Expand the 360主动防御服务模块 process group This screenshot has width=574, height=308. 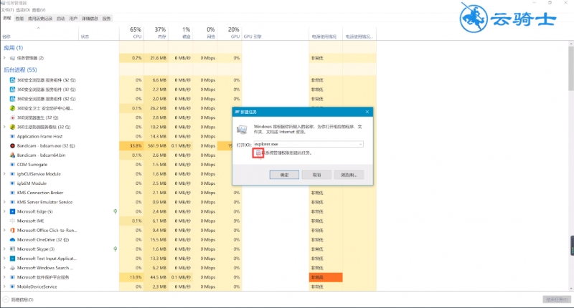point(4,127)
